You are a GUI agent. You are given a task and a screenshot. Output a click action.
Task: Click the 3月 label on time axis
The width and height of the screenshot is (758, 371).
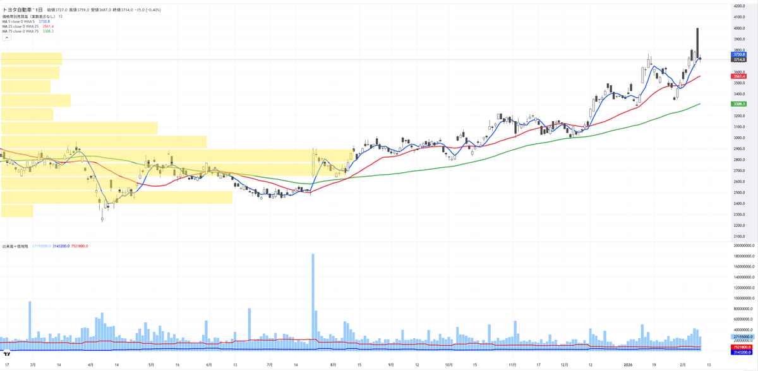pos(32,364)
